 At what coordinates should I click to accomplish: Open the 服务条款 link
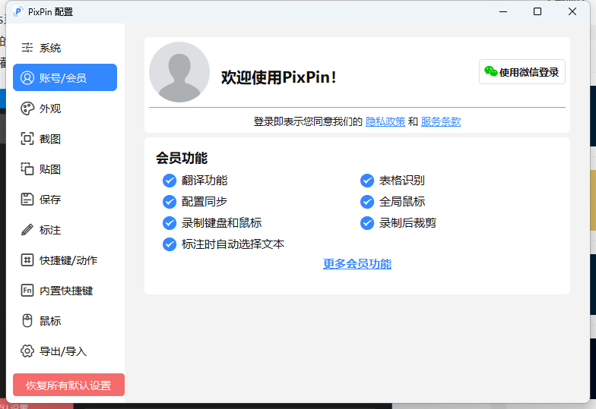[440, 121]
